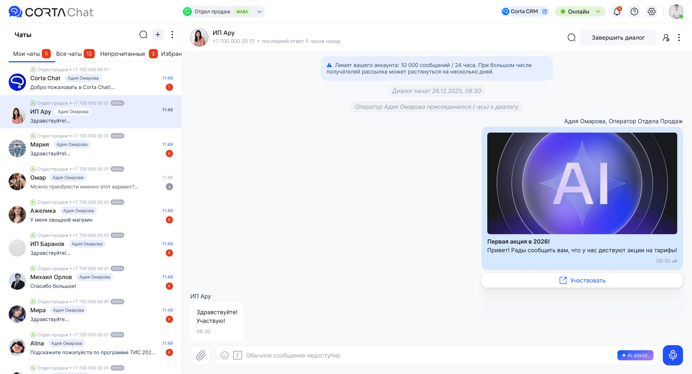Click the unread badge on Мария chat
The image size is (692, 374).
coord(169,153)
